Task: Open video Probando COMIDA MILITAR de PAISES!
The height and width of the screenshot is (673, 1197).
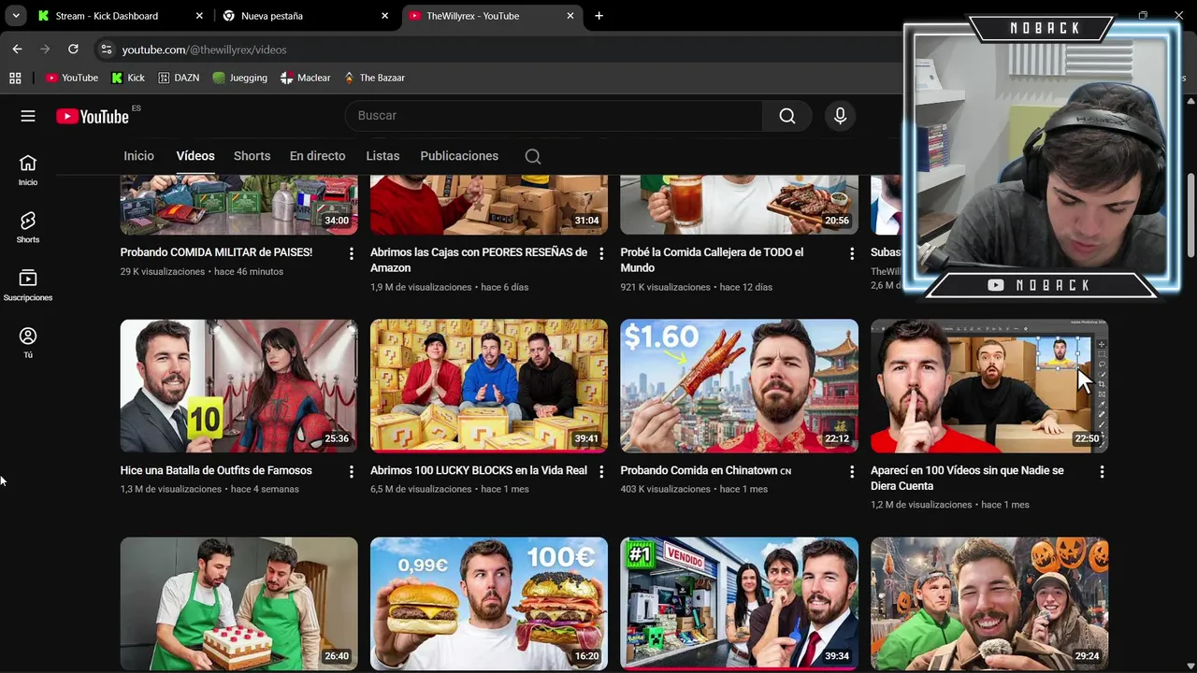Action: (x=216, y=252)
